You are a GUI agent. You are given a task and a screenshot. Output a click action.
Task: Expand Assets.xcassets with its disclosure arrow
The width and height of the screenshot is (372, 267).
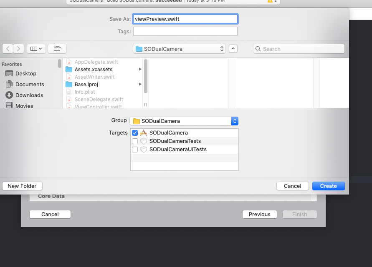(x=140, y=70)
